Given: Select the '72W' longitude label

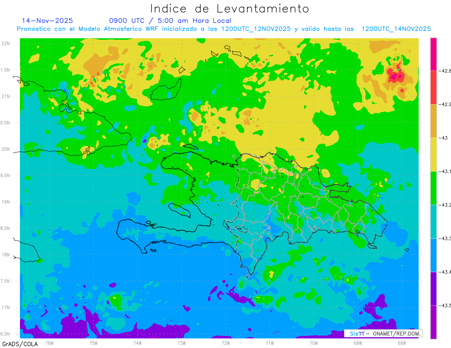Looking at the screenshot, I should pyautogui.click(x=225, y=343).
